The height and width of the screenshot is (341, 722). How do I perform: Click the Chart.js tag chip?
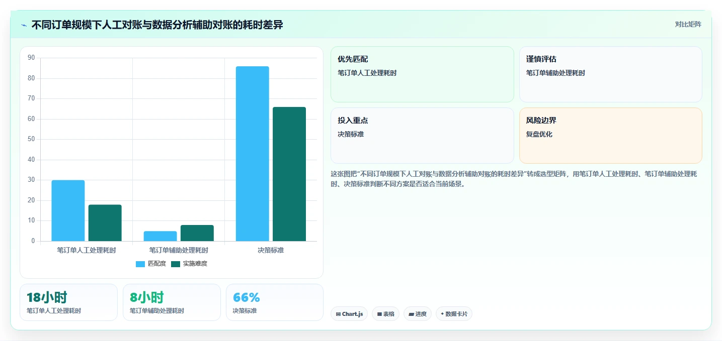click(349, 314)
